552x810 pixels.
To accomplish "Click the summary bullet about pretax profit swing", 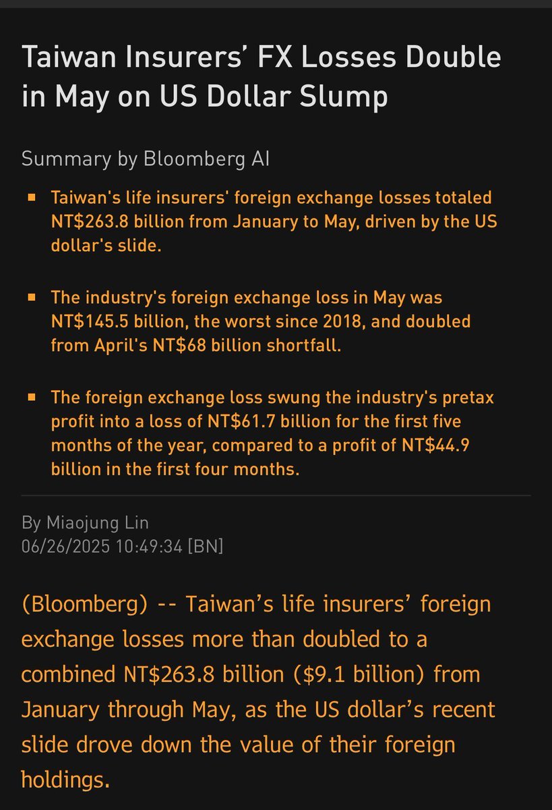I will (272, 433).
